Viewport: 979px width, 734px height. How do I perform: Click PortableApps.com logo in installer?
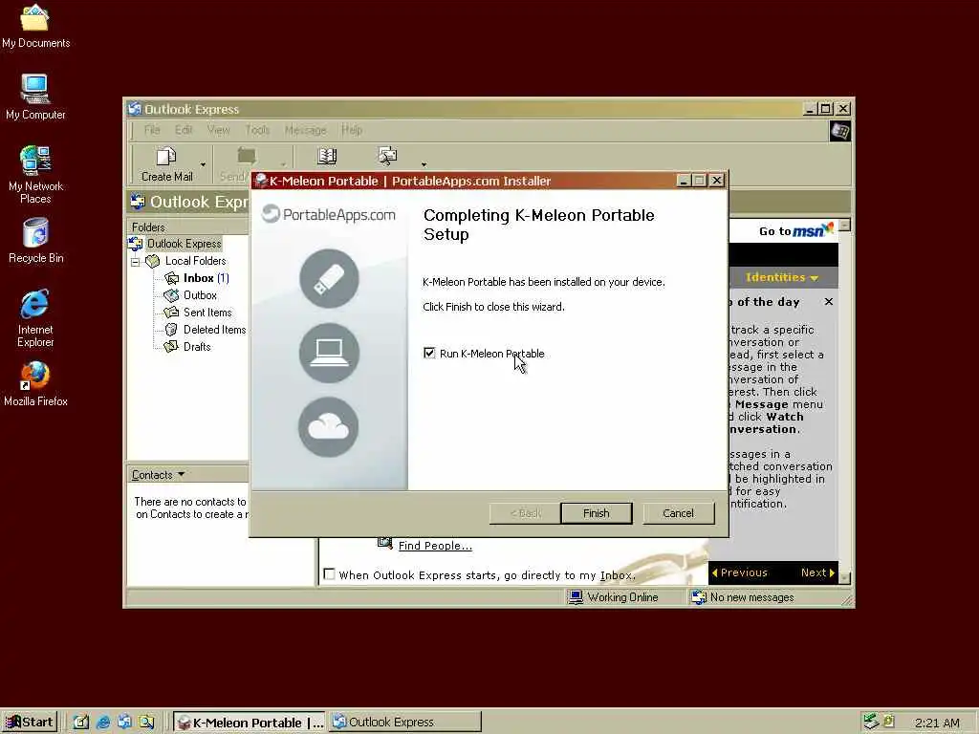click(329, 215)
